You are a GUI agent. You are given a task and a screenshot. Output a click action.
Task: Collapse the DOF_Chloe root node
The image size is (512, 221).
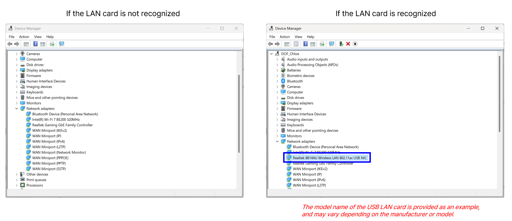(x=271, y=54)
